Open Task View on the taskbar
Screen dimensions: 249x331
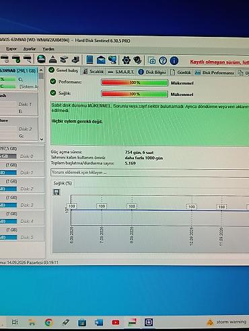pyautogui.click(x=15, y=322)
